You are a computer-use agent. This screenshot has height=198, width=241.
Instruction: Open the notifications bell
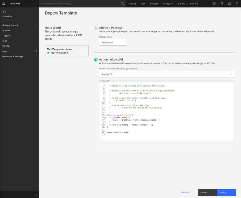229,4
